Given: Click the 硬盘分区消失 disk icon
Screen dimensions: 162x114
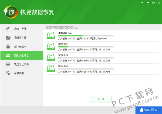Looking at the screenshot, I should (8, 64).
